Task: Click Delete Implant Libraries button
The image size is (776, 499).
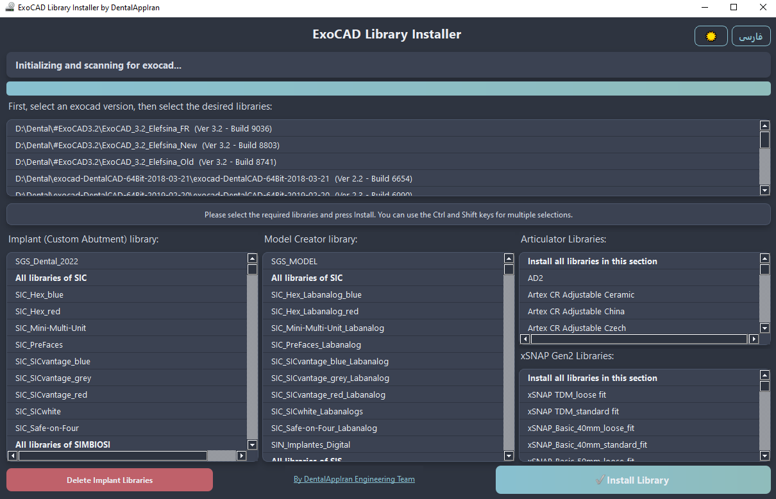Action: (110, 480)
